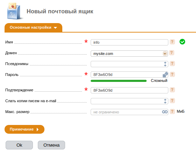This screenshot has width=196, height=154.
Task: Click the dice icon to generate password
Action: pyautogui.click(x=165, y=75)
